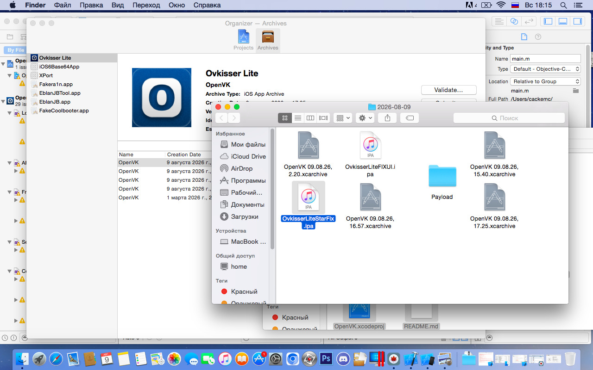Select the Payload folder
593x370 pixels.
click(442, 182)
